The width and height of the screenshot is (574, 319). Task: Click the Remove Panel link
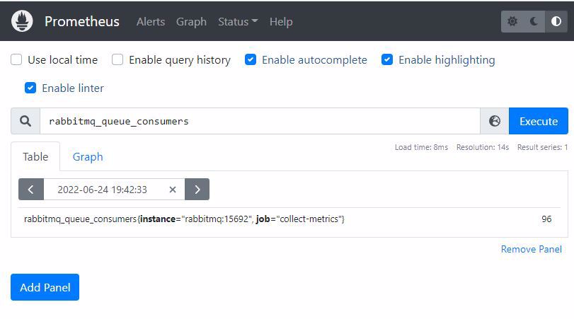(x=531, y=249)
